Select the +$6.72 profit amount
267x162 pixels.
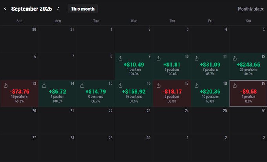coord(58,92)
